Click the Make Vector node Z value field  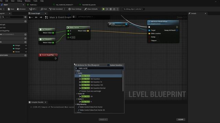(73, 37)
